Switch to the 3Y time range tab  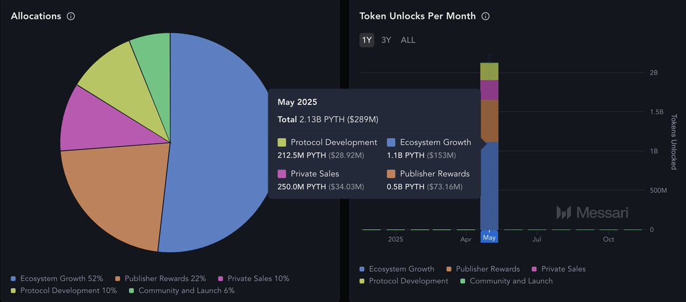[x=386, y=40]
